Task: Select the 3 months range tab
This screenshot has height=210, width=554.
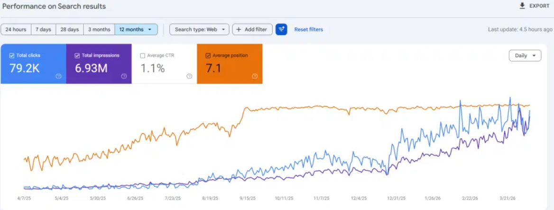Action: point(99,30)
